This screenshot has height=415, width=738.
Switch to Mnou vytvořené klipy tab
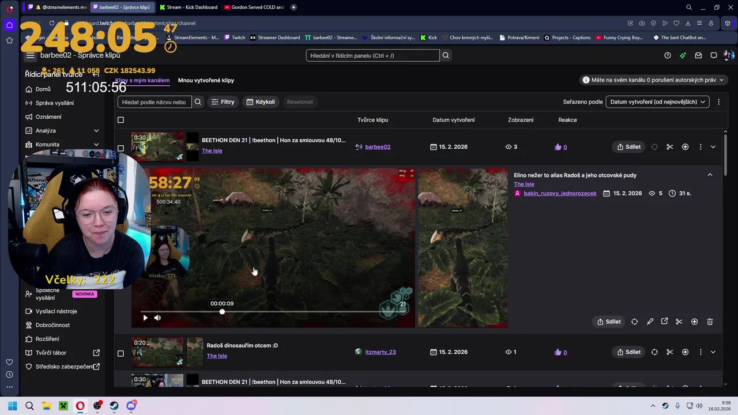tap(206, 80)
